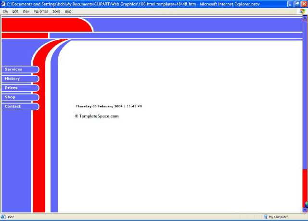Screen dimensions: 308x221
Task: Click the Windows logo throbber icon
Action: pyautogui.click(x=301, y=11)
